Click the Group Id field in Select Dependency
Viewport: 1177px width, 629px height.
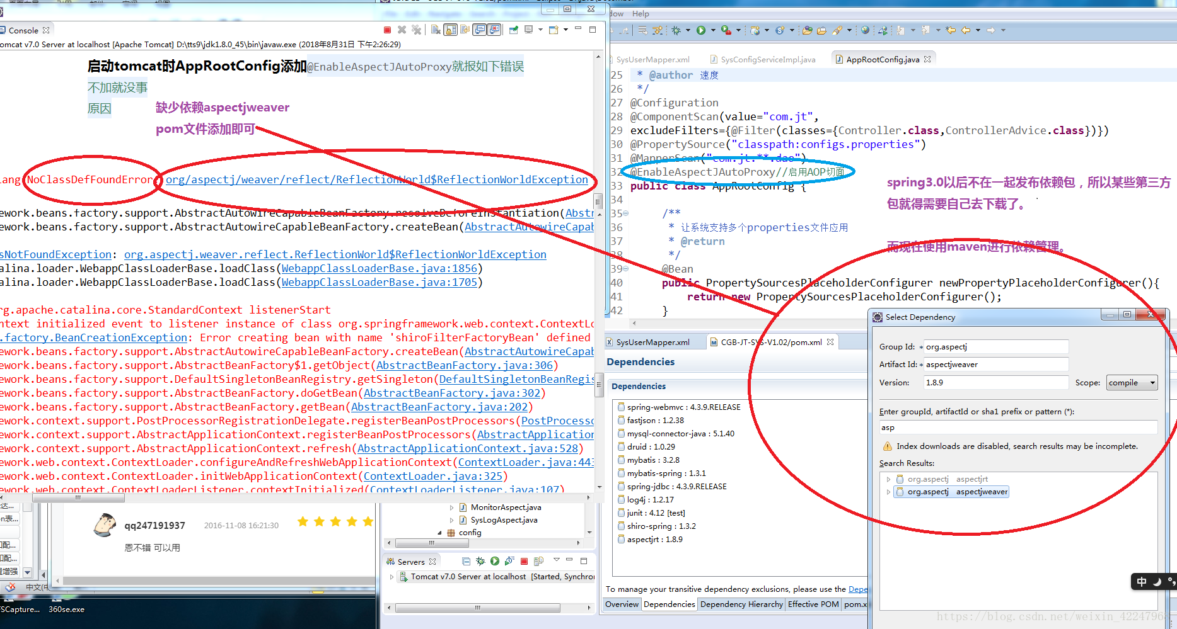tap(996, 347)
